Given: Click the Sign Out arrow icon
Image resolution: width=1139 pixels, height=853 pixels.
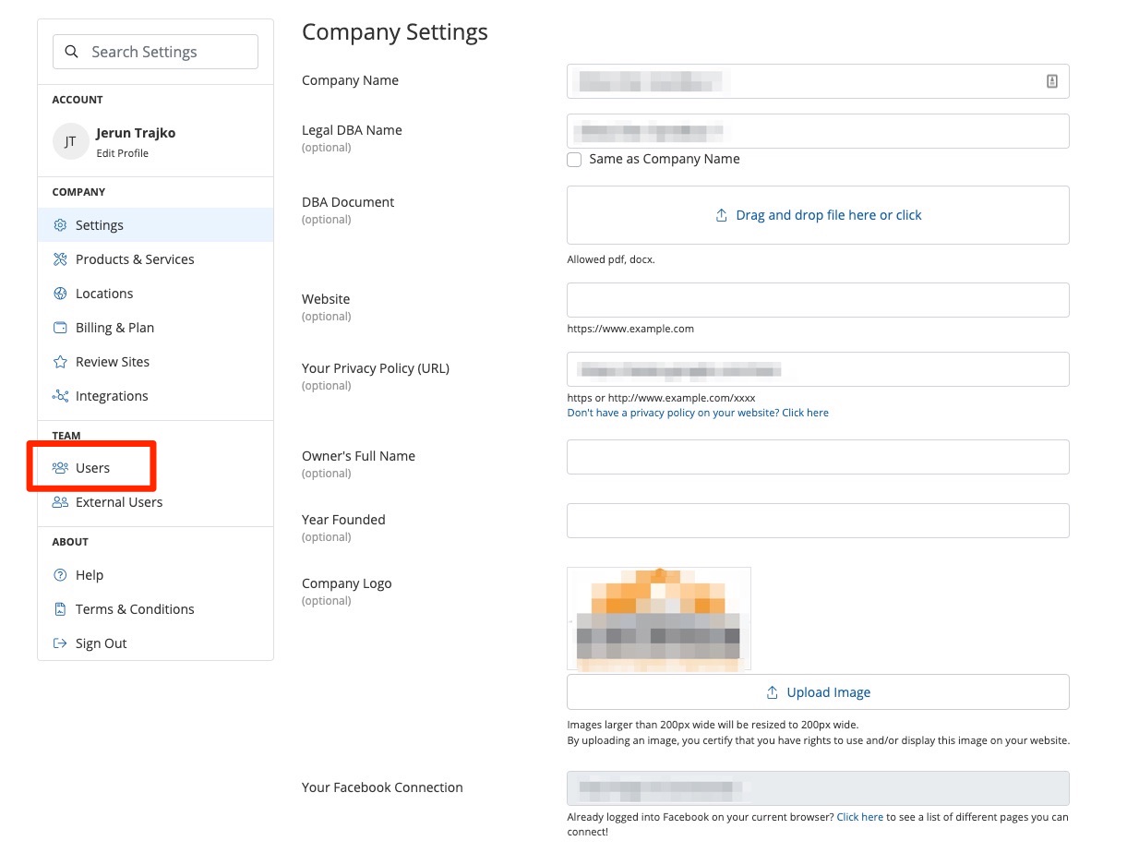Looking at the screenshot, I should point(60,643).
